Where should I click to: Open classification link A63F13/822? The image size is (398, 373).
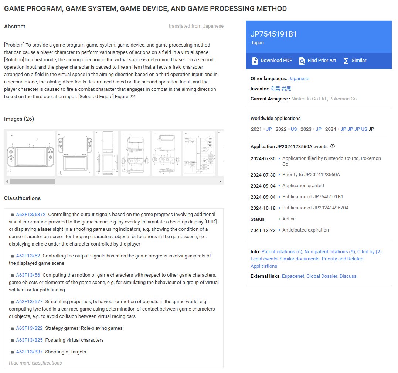pos(29,329)
